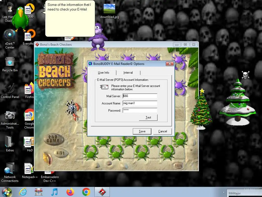Screen dimensions: 262x197
Task: Click the End Game stone button
Action: pos(53,139)
